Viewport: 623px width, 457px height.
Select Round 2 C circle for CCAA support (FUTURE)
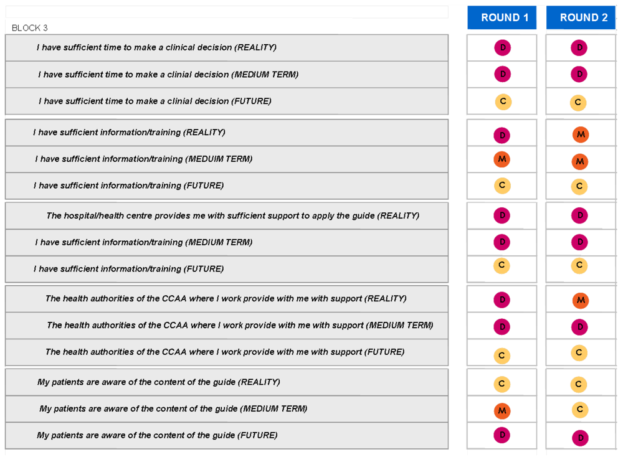579,353
